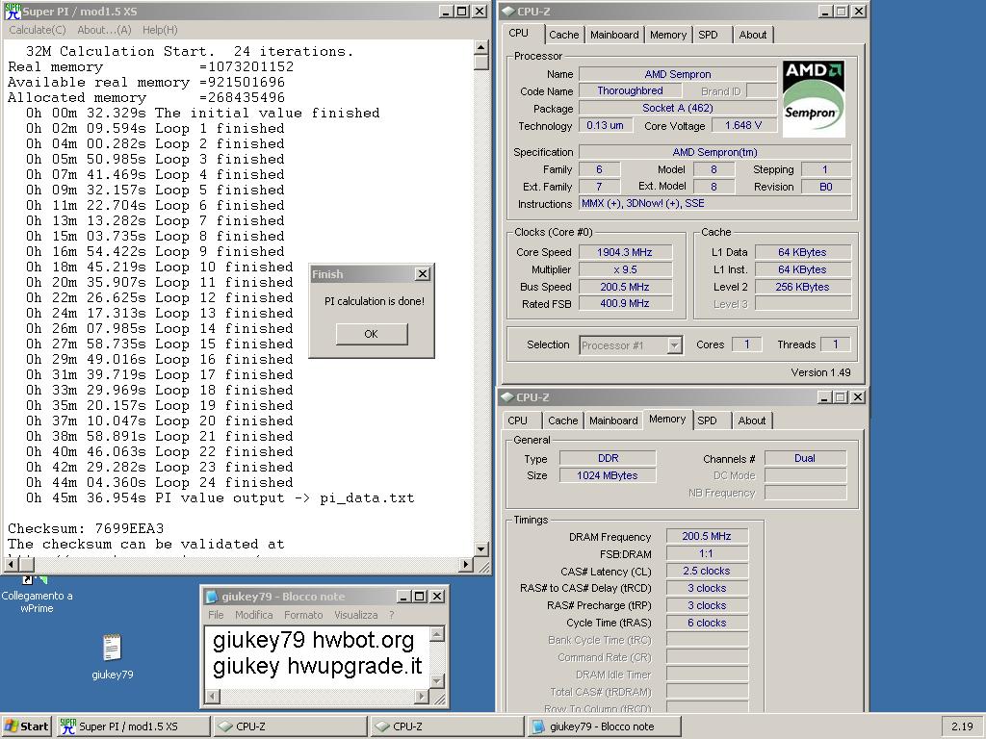This screenshot has width=986, height=739.
Task: Click the FSB:DRAM ratio value 1:1
Action: click(707, 553)
